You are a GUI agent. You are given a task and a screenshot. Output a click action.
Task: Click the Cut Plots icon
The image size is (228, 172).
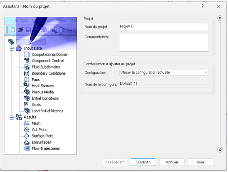point(26,130)
